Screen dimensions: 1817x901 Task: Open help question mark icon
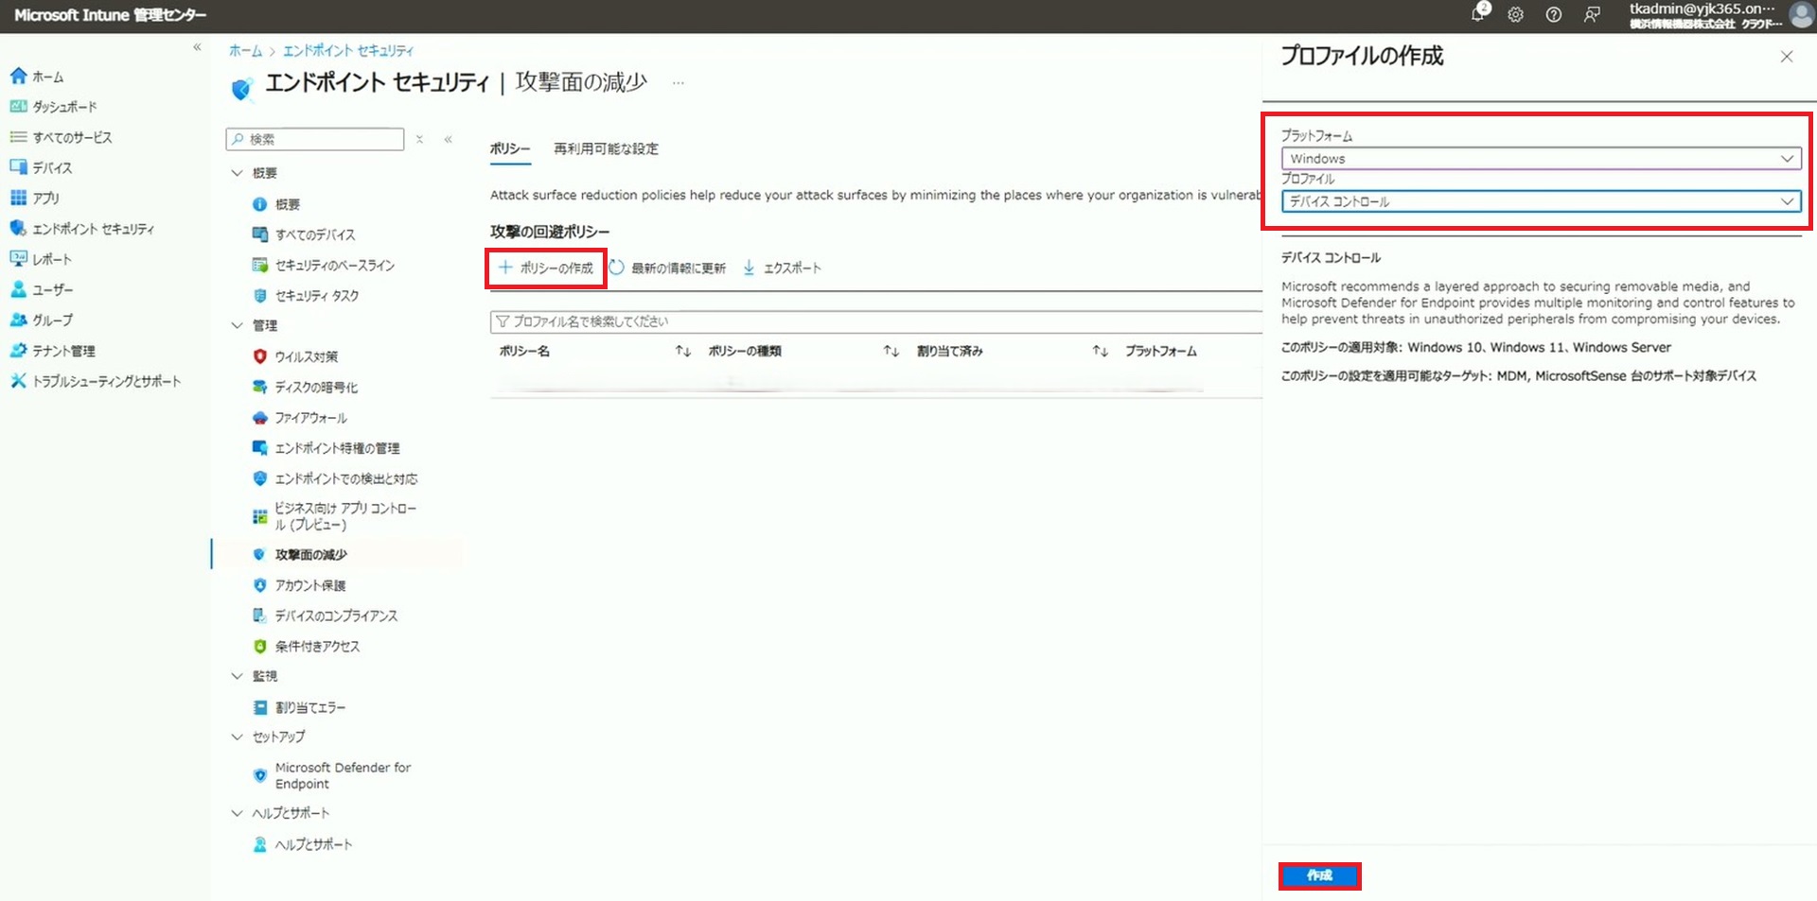pyautogui.click(x=1554, y=14)
